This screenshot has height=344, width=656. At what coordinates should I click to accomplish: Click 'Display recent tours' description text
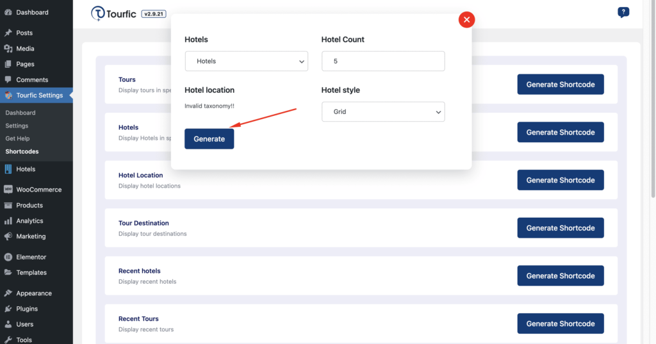(146, 329)
